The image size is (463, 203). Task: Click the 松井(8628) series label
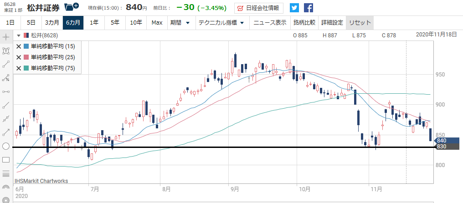point(44,36)
